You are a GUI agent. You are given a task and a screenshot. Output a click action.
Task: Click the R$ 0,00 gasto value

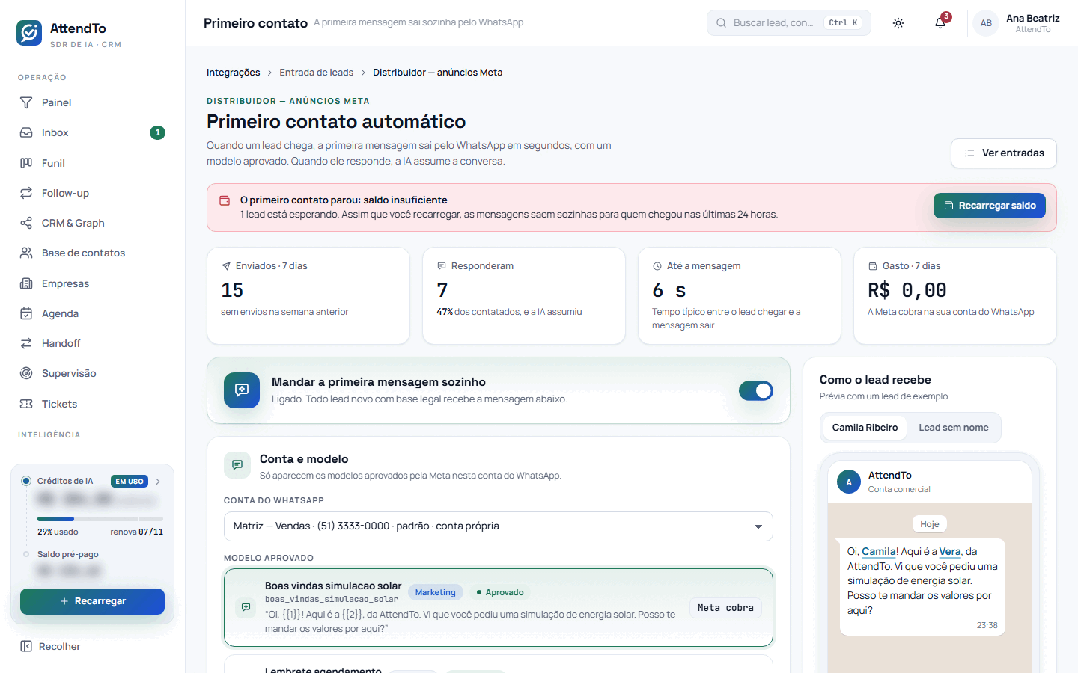pos(907,290)
